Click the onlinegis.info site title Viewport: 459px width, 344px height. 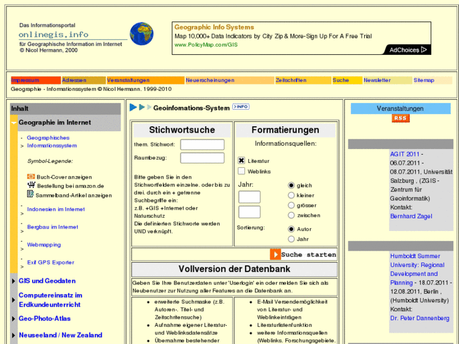point(54,35)
